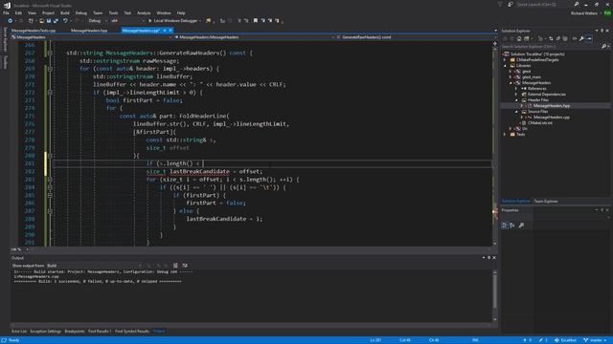The height and width of the screenshot is (344, 613).
Task: Click the Excalibur repository status bar item
Action: point(566,340)
